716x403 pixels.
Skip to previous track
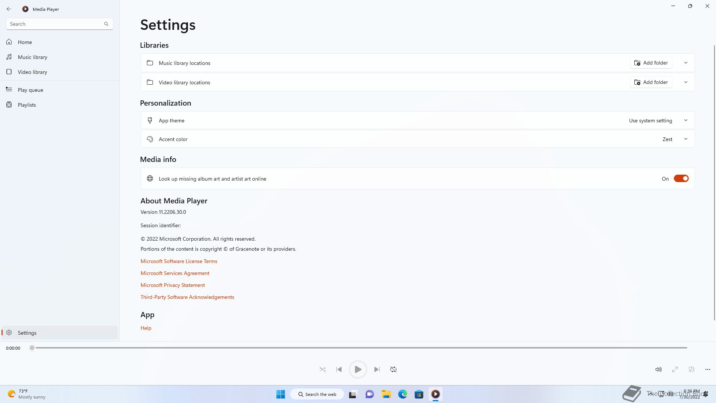[x=339, y=369]
